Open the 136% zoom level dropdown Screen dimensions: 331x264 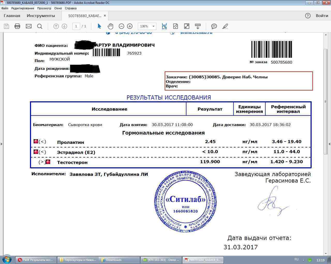[x=147, y=26]
